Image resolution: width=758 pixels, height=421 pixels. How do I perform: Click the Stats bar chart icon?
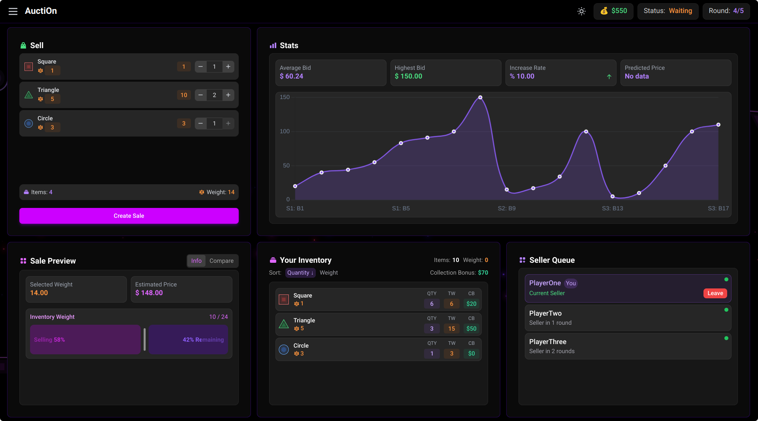click(x=273, y=46)
